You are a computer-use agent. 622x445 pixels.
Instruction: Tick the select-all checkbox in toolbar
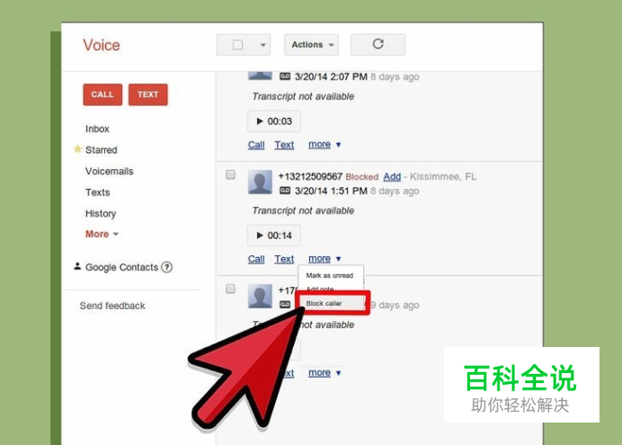pos(237,45)
